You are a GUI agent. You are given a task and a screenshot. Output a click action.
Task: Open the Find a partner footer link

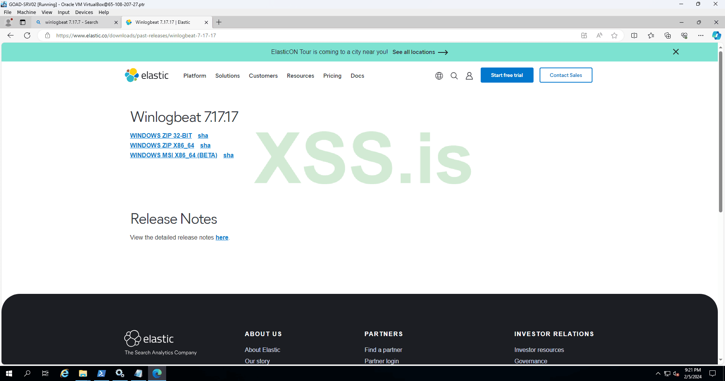[383, 350]
